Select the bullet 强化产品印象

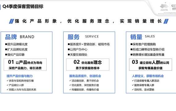(x=15, y=55)
